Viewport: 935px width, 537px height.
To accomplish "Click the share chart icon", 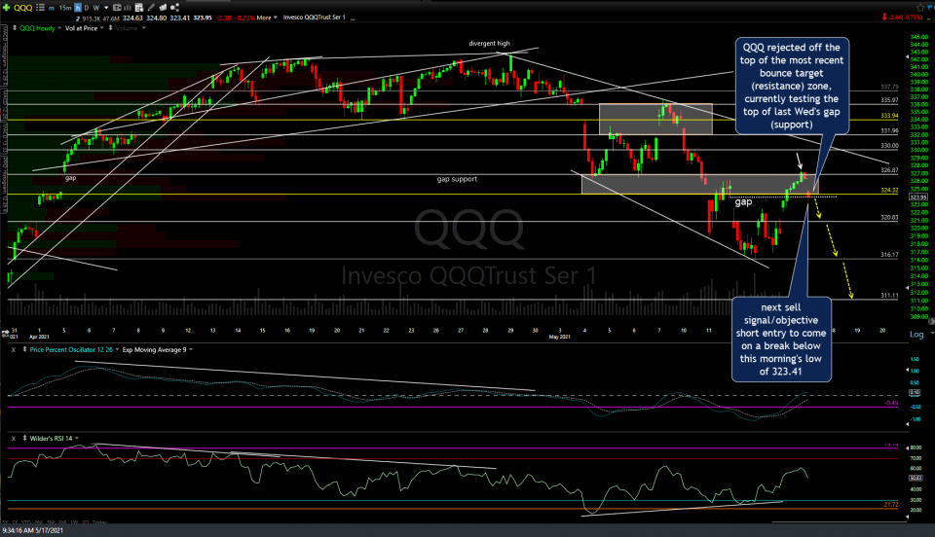I will (x=174, y=7).
